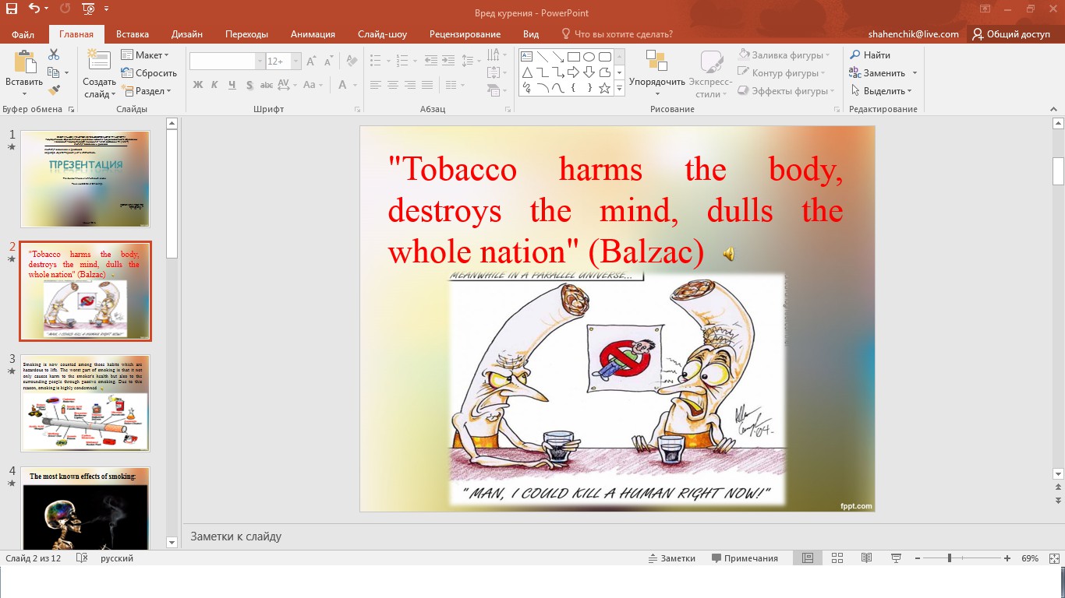Screen dimensions: 1065x598
Task: Decrease the list indent level
Action: pyautogui.click(x=429, y=61)
